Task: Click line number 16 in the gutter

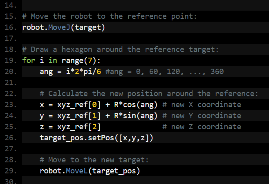Action: click(9, 27)
